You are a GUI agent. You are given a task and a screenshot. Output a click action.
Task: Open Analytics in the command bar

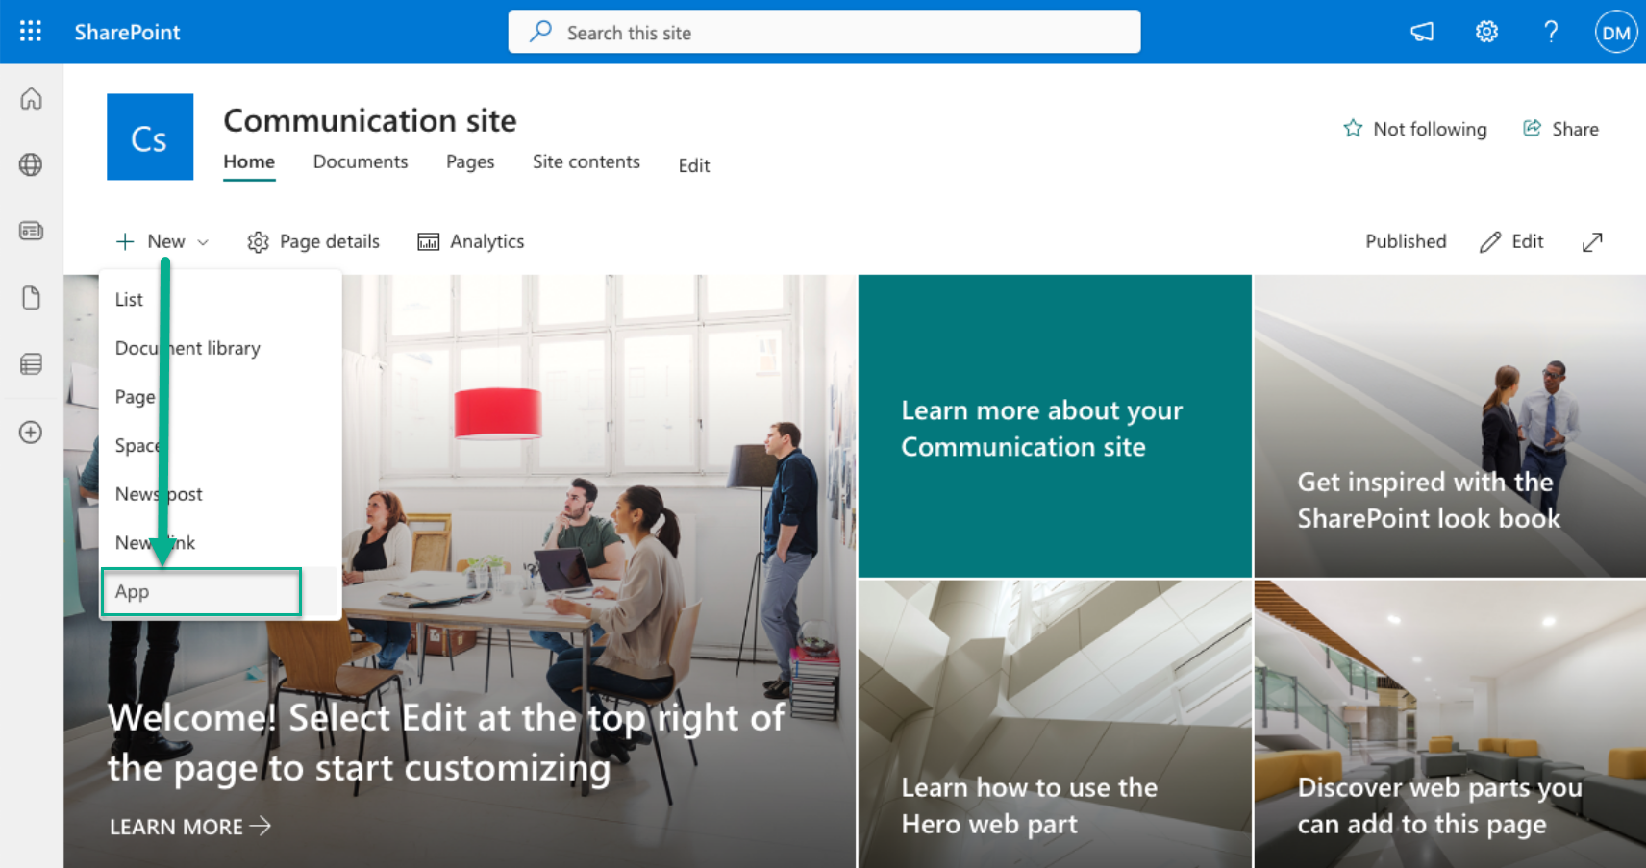point(471,241)
